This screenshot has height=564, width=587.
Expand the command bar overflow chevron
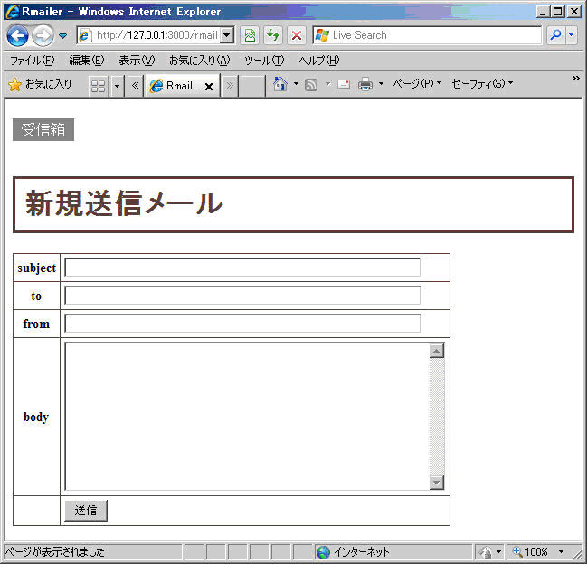pos(576,78)
